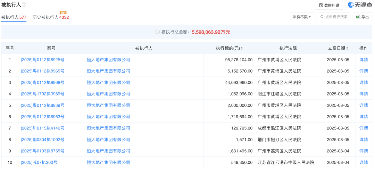Open 恒大地产集团有限公司 link in row 1

point(108,60)
